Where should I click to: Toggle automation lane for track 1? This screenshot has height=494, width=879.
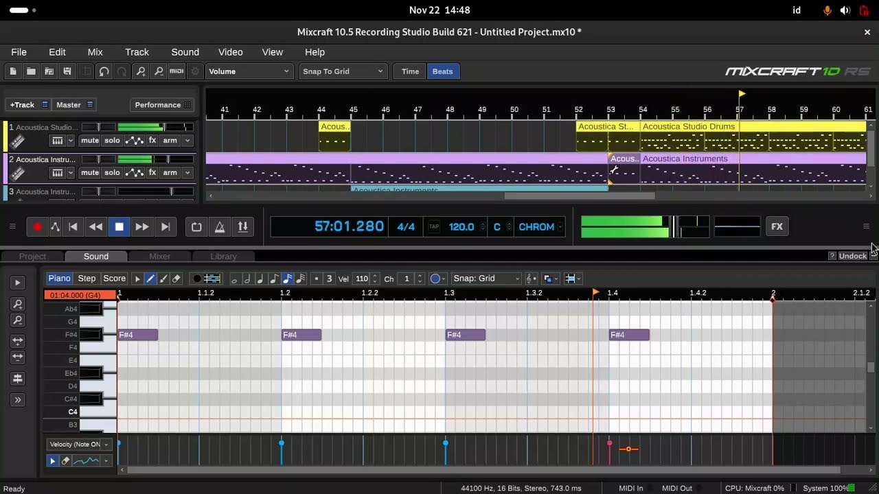(135, 141)
